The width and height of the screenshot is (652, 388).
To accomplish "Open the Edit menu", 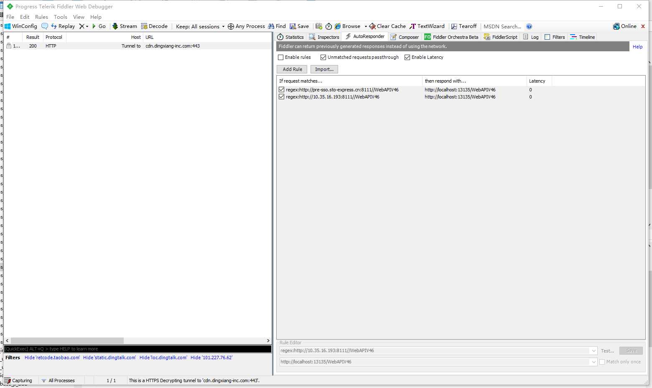I will tap(25, 17).
